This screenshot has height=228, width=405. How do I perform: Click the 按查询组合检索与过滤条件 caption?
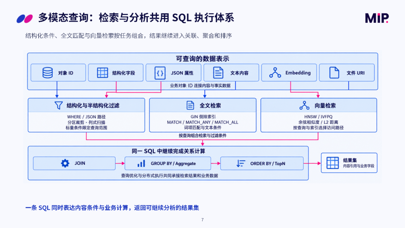(x=202, y=135)
